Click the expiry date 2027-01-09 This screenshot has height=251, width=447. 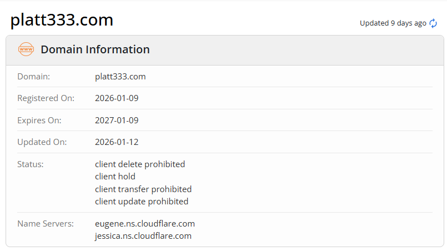[117, 120]
